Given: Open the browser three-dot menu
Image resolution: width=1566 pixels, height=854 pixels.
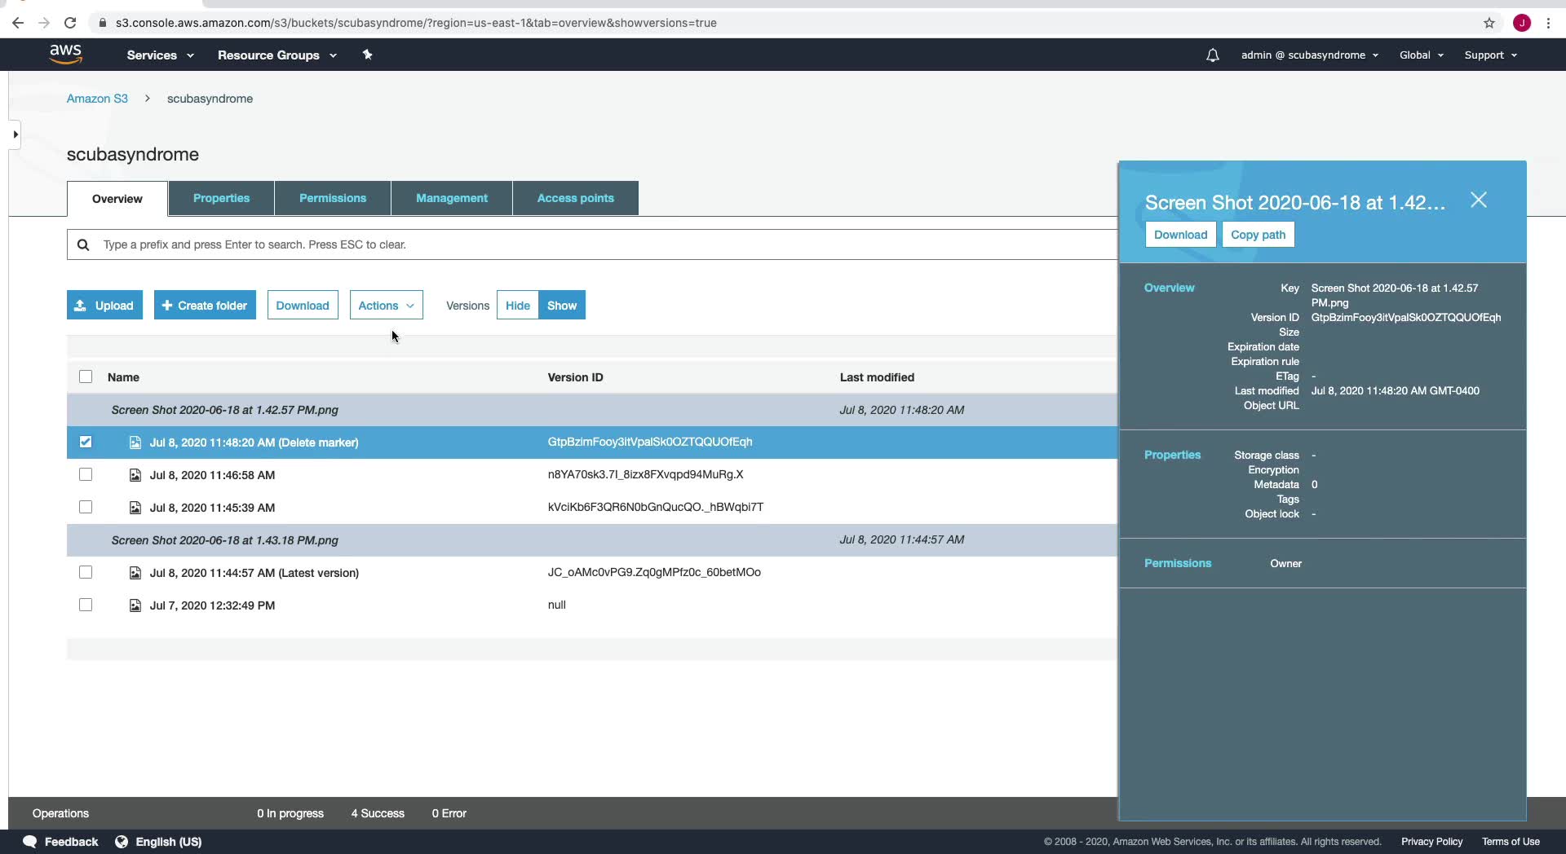Looking at the screenshot, I should (1548, 23).
